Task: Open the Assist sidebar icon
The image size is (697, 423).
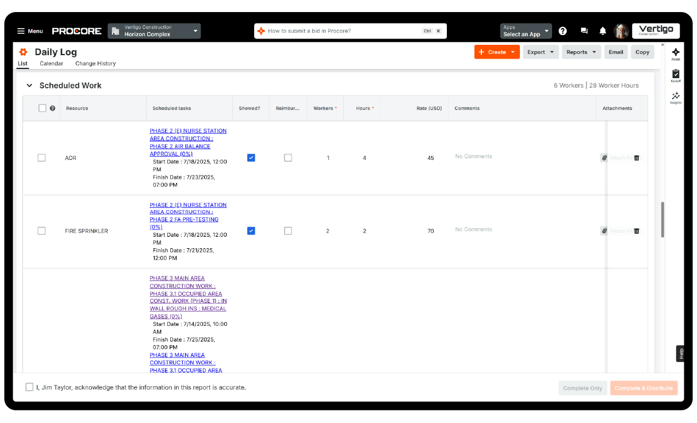Action: [x=676, y=54]
